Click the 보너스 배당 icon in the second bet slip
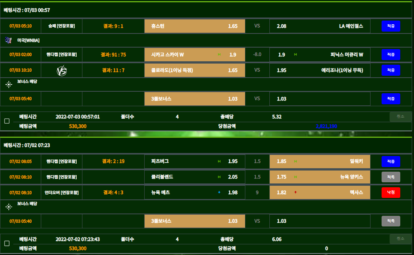Viewport: 414px width, 255px height. tap(9, 207)
